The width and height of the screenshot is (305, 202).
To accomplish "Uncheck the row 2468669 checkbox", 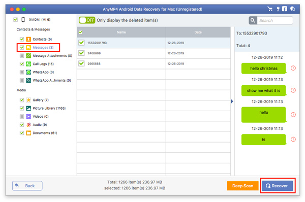I will pyautogui.click(x=81, y=53).
